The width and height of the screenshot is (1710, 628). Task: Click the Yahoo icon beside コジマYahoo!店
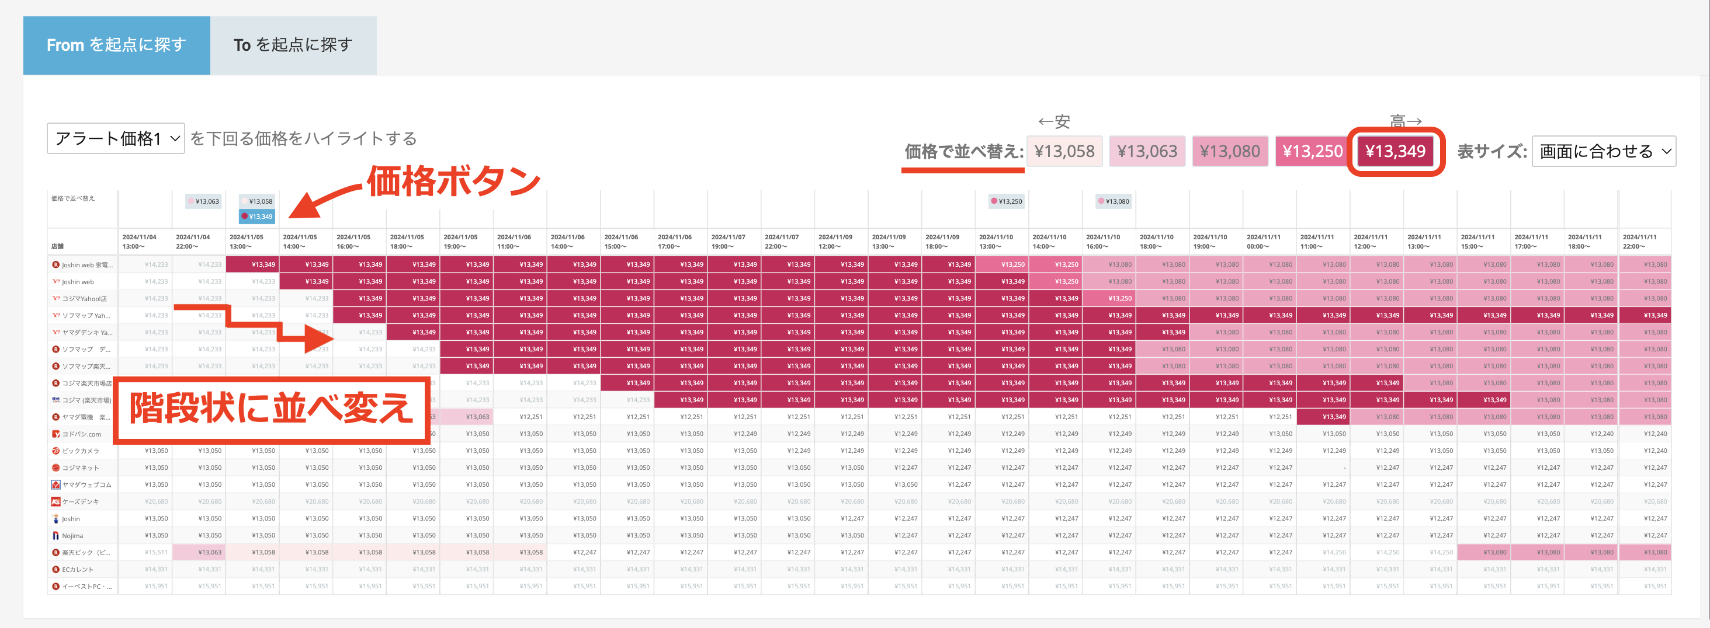click(x=56, y=298)
